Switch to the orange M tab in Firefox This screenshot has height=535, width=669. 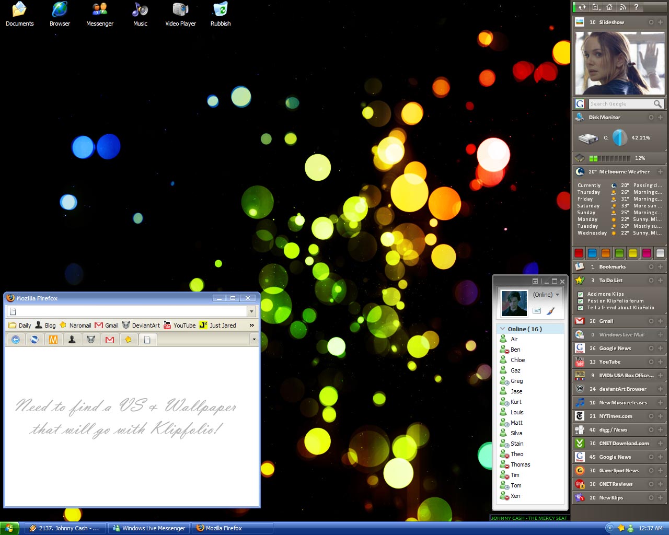click(x=53, y=340)
